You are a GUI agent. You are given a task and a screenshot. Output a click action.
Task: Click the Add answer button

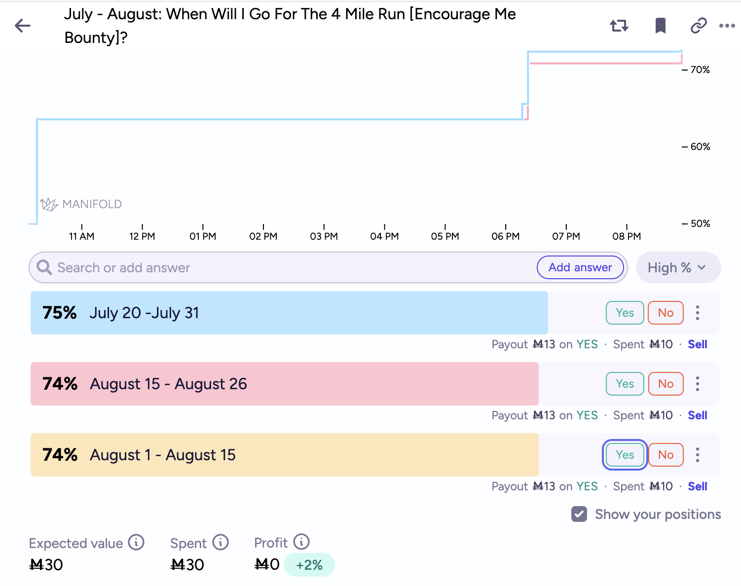point(580,267)
